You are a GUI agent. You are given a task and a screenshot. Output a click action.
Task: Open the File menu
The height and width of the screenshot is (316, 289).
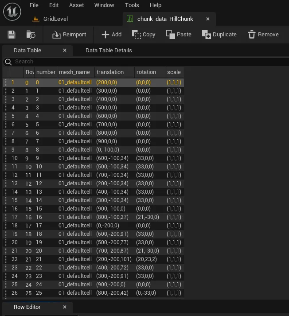34,5
